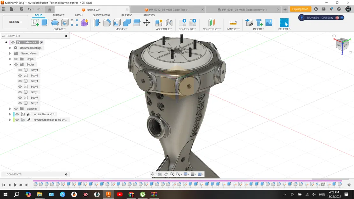Screen dimensions: 354x199
Task: Open the Measure tool
Action: point(233,23)
